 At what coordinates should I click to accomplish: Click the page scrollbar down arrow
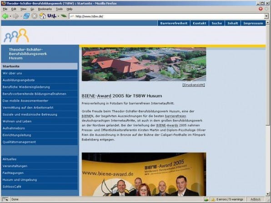click(x=267, y=194)
